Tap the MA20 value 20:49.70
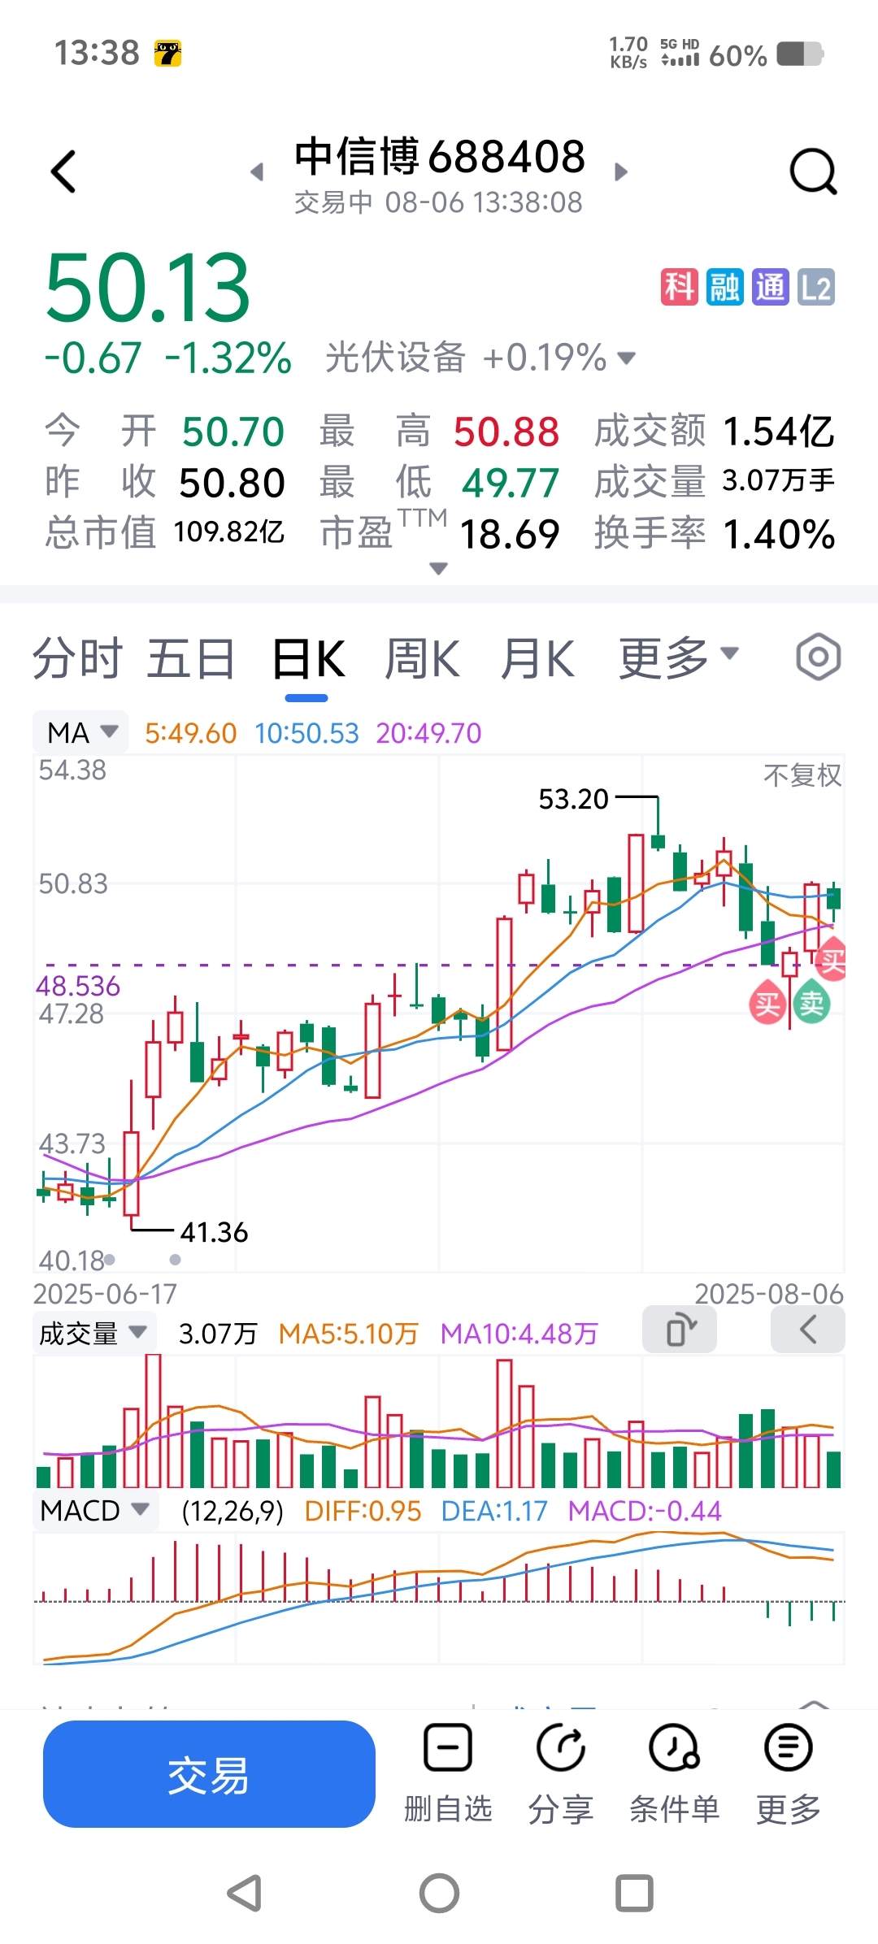The width and height of the screenshot is (878, 1944). (428, 733)
